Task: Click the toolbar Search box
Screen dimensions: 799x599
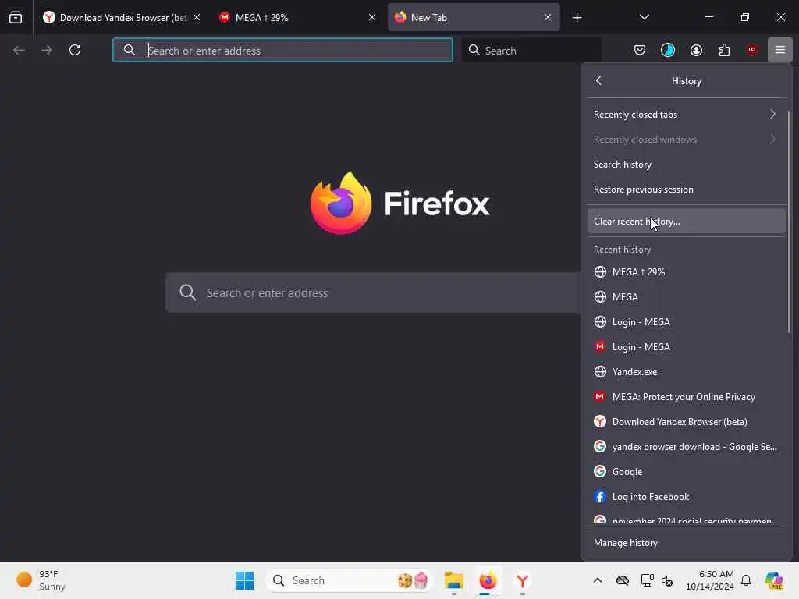Action: [x=531, y=50]
